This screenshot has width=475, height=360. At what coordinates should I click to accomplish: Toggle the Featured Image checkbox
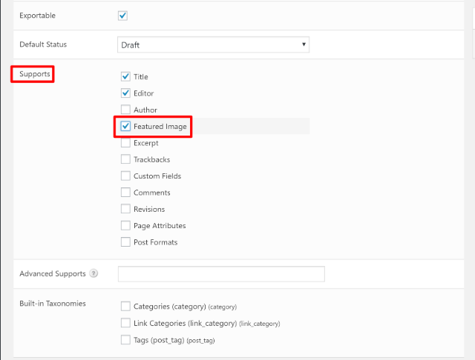coord(125,126)
